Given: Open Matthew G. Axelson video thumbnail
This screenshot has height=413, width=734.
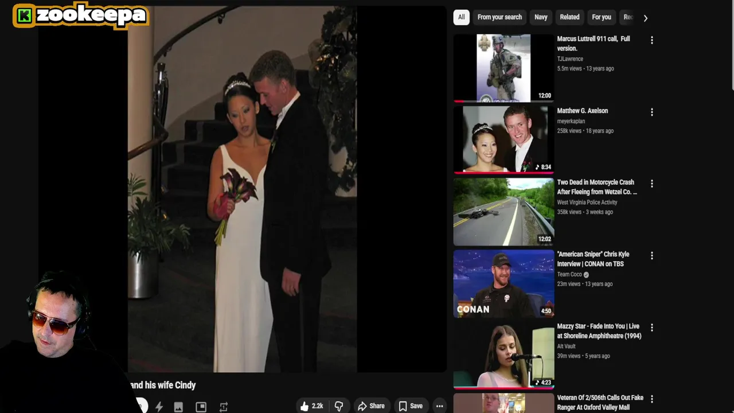Looking at the screenshot, I should click(x=503, y=139).
